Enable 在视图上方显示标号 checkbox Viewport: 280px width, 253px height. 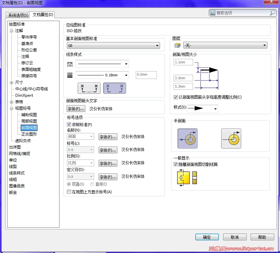[x=69, y=192]
